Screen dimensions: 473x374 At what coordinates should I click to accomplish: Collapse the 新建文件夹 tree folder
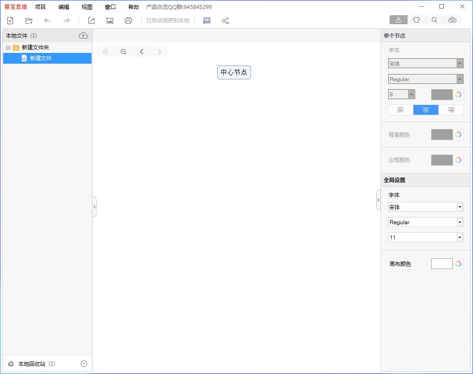tap(8, 48)
